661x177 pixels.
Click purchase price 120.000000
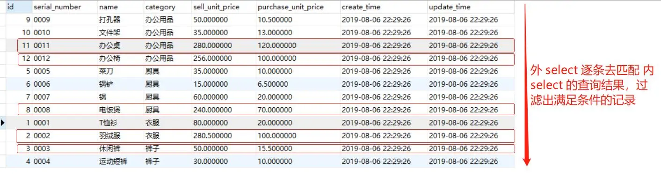tap(277, 45)
